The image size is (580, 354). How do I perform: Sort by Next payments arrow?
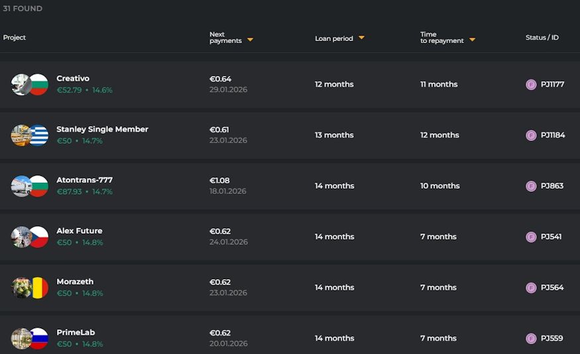point(250,40)
